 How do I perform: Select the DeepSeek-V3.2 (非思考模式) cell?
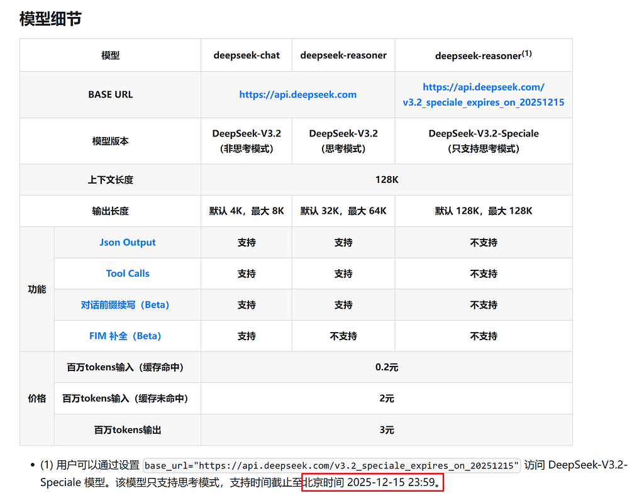pos(247,141)
